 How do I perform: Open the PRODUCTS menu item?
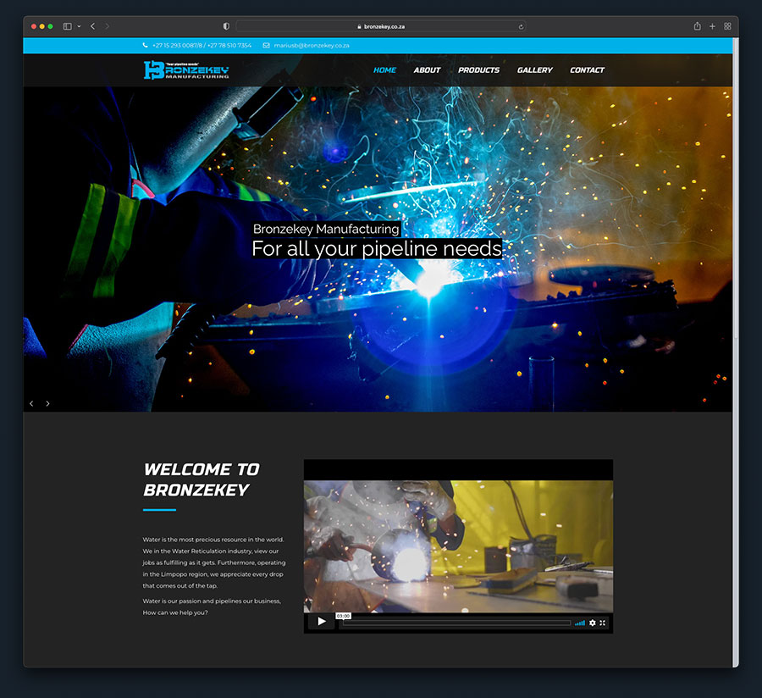click(478, 70)
